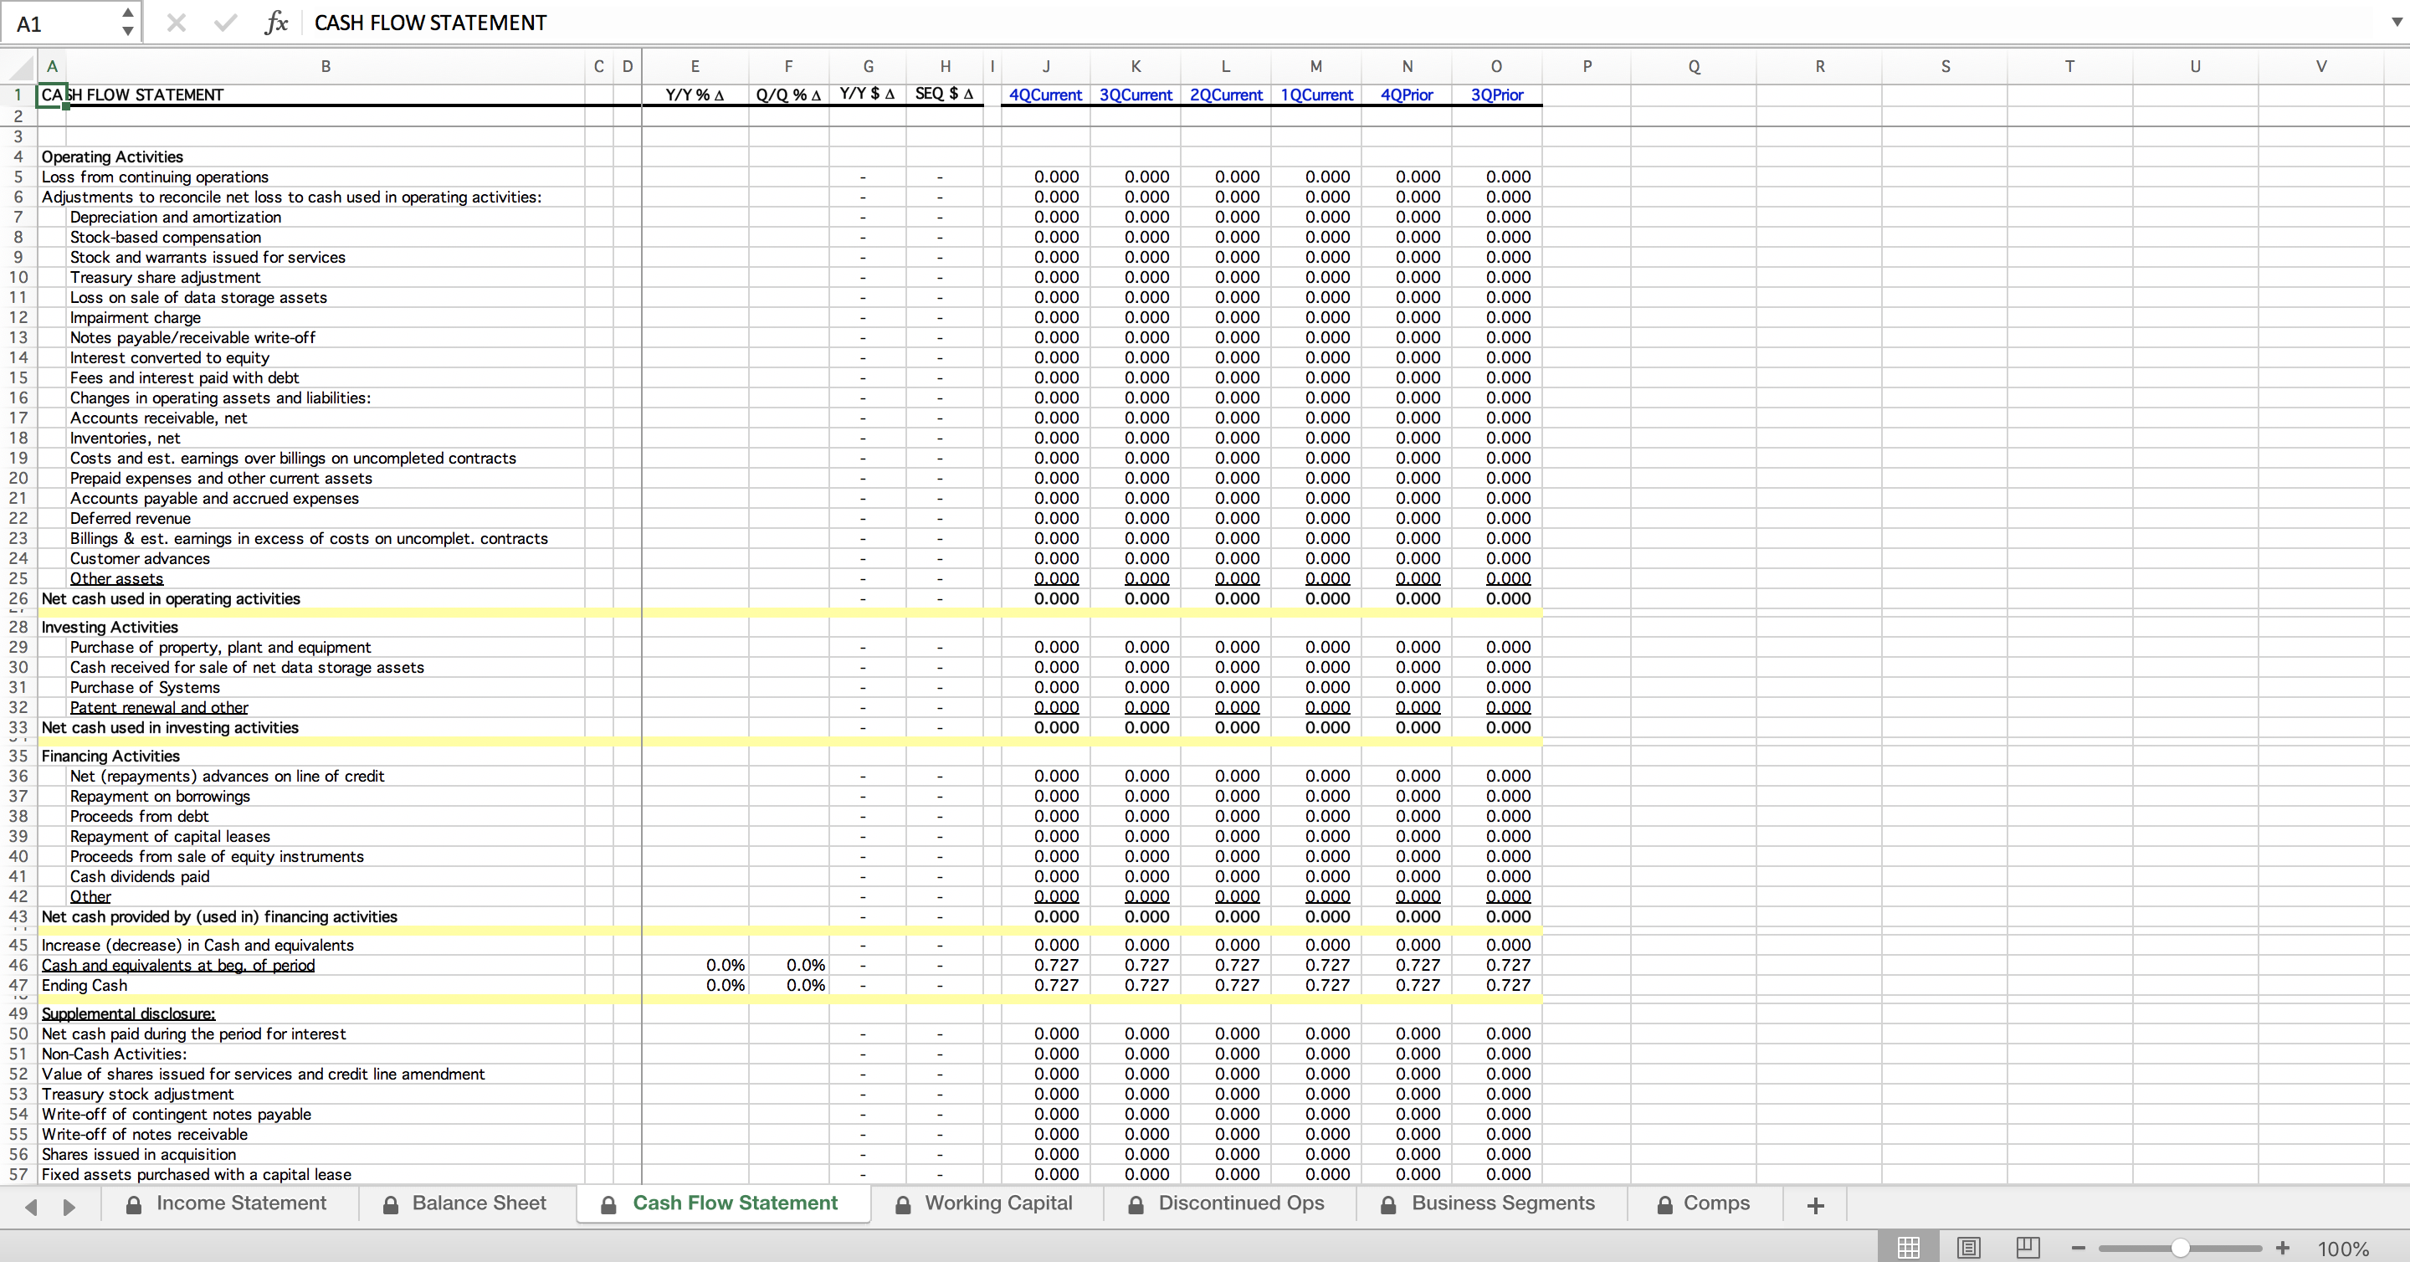Select Purchase of Systems row label
Viewport: 2410px width, 1262px height.
[145, 688]
